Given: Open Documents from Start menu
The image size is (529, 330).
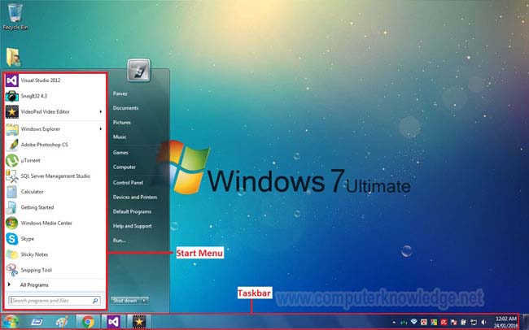Looking at the screenshot, I should tap(126, 108).
